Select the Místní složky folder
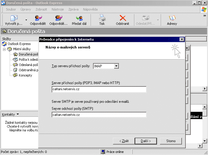This screenshot has height=155, width=208. (22, 49)
